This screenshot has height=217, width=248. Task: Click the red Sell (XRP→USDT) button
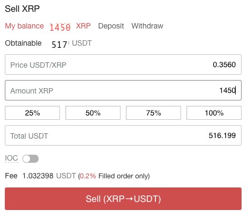tap(123, 199)
